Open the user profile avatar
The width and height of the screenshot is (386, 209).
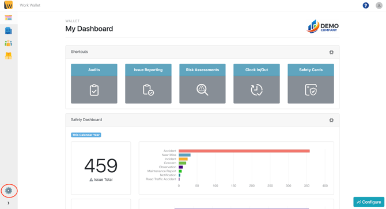(x=379, y=5)
